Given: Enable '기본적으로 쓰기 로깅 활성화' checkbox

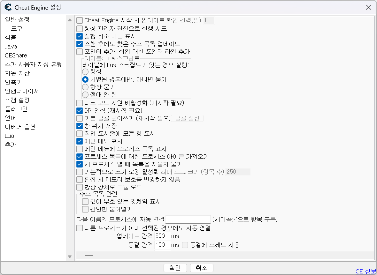Looking at the screenshot, I should coord(80,172).
